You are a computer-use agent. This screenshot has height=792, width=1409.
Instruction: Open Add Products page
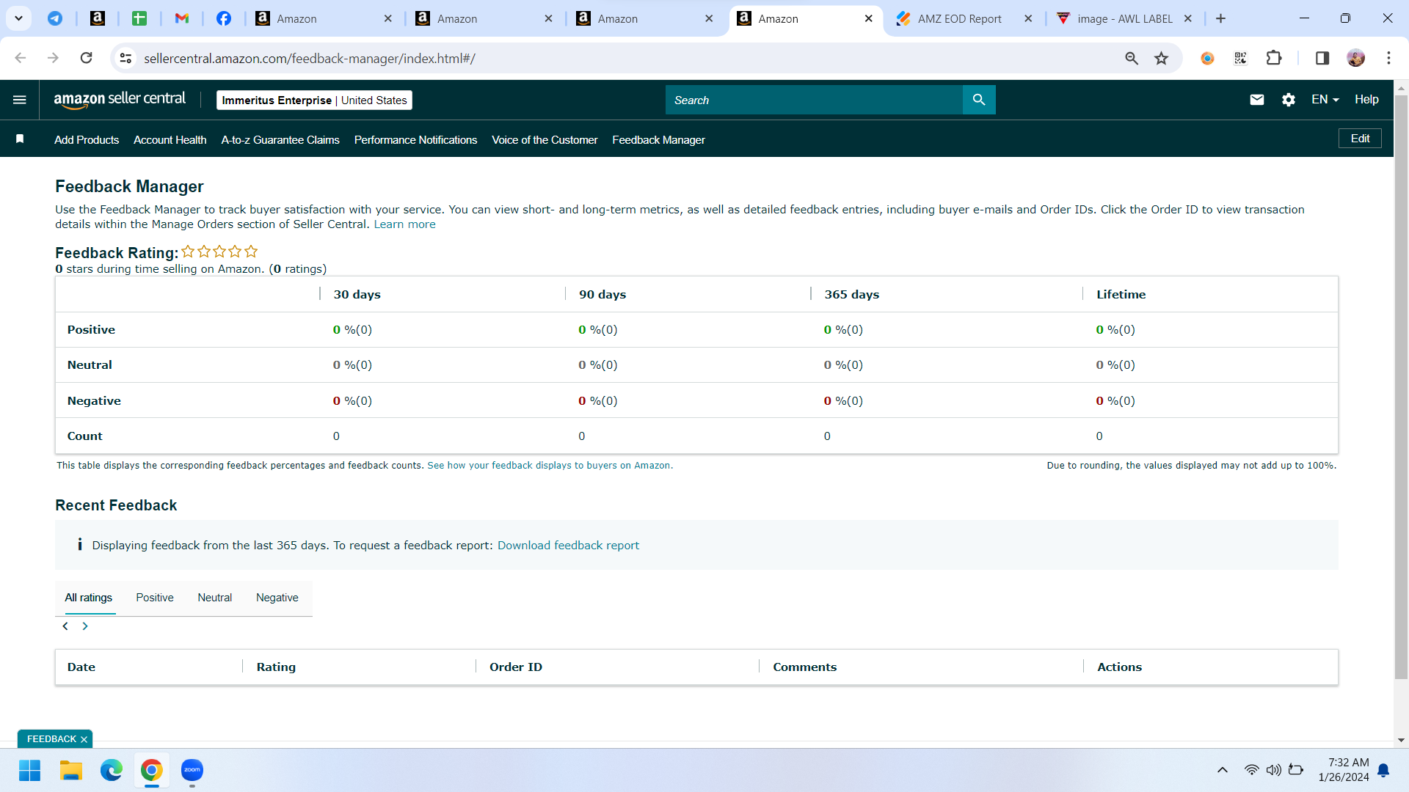point(87,140)
